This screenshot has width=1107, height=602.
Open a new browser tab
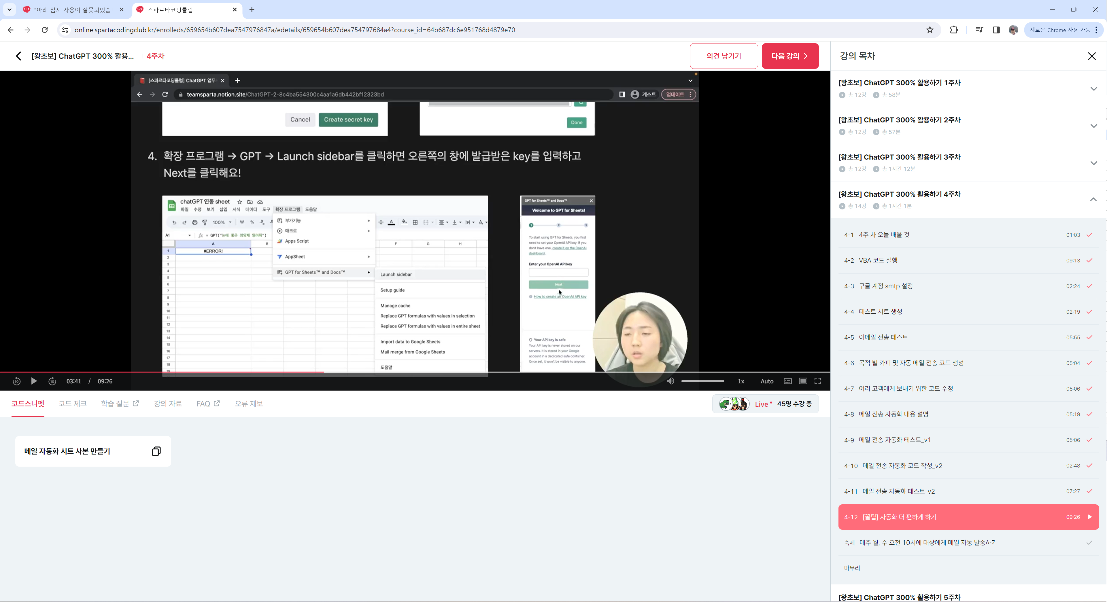click(x=252, y=10)
